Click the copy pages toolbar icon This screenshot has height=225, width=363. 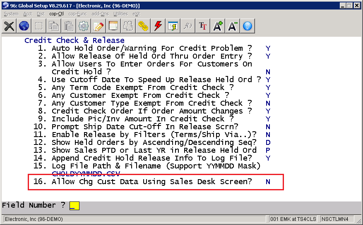53,26
